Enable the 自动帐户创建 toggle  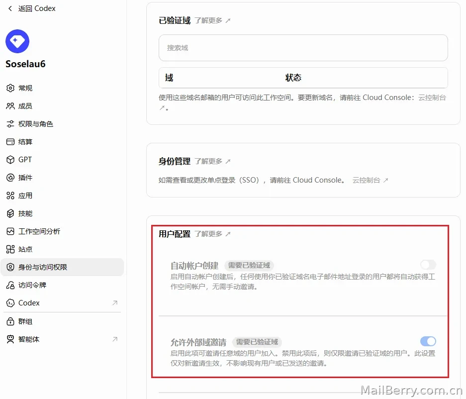click(428, 264)
